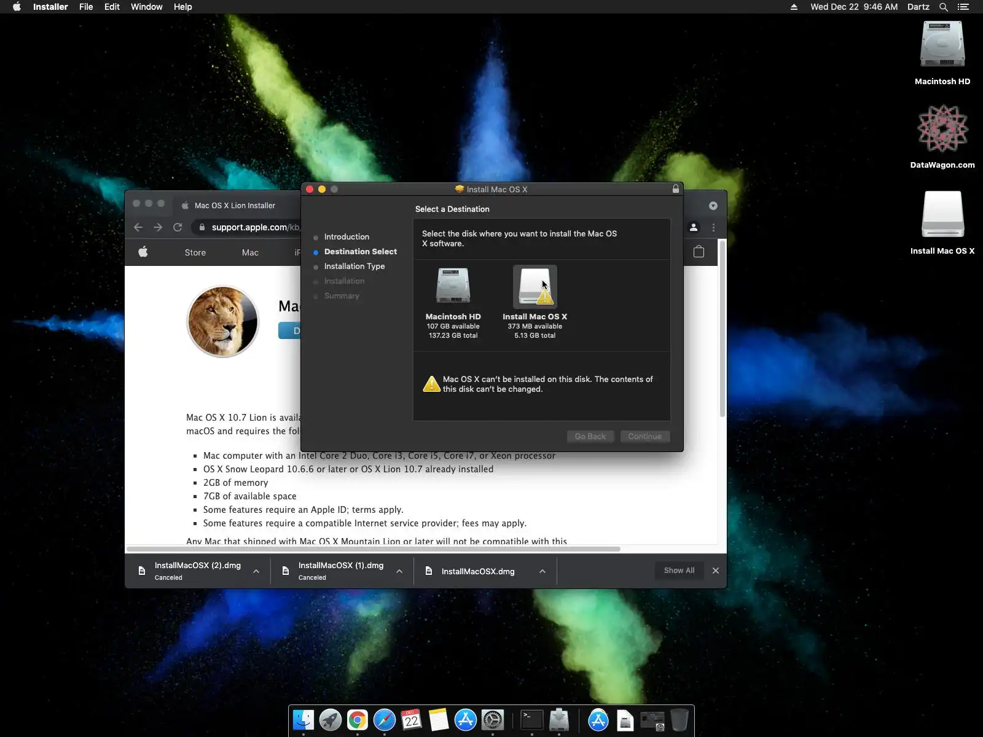The width and height of the screenshot is (983, 737).
Task: Open Spotlight search in the menu bar
Action: pos(944,7)
